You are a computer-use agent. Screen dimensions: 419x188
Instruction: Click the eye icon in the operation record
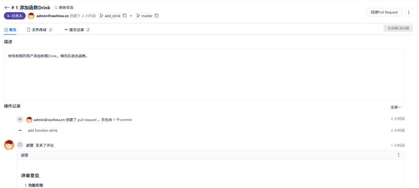(x=20, y=119)
